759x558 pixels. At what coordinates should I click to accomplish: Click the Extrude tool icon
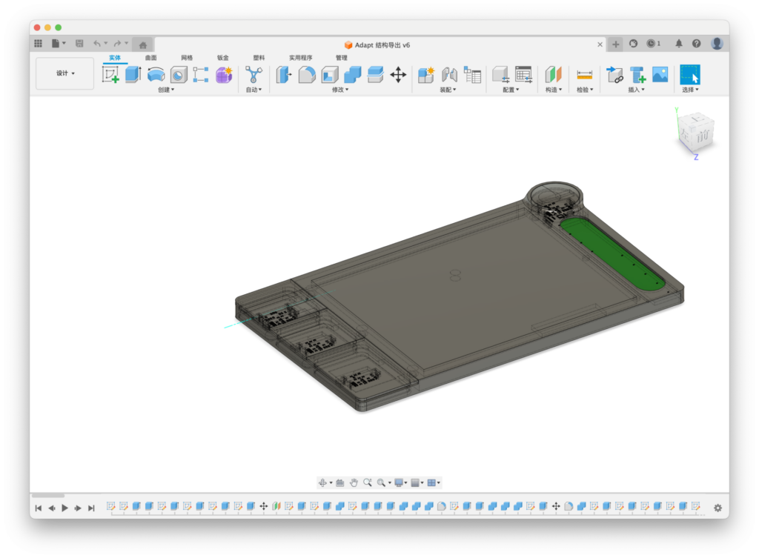click(x=133, y=74)
